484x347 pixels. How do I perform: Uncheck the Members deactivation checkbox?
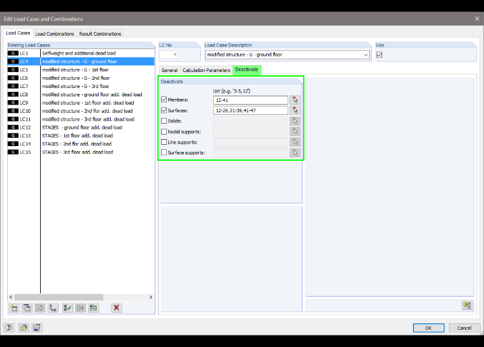point(164,100)
